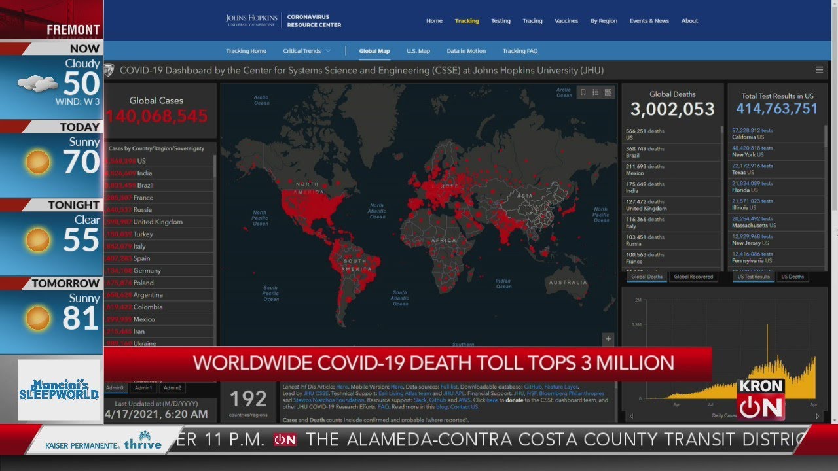Open Events & News
Screen dimensions: 838x471
[649, 21]
